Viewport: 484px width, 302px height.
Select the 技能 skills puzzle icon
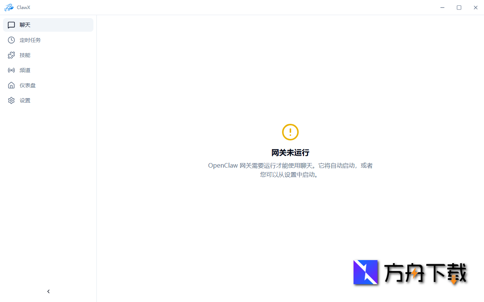[11, 55]
